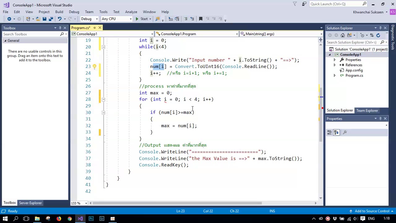Select App.config in Solution Explorer

click(x=354, y=70)
